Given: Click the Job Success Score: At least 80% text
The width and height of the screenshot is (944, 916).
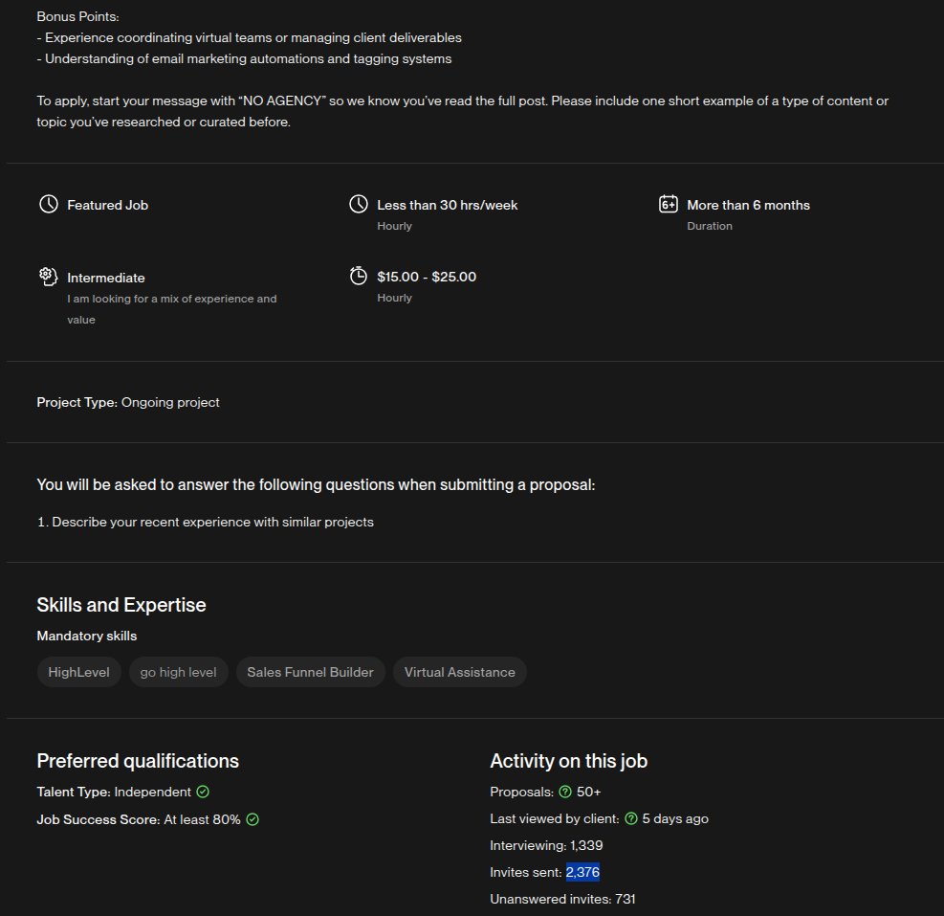Looking at the screenshot, I should pyautogui.click(x=139, y=819).
